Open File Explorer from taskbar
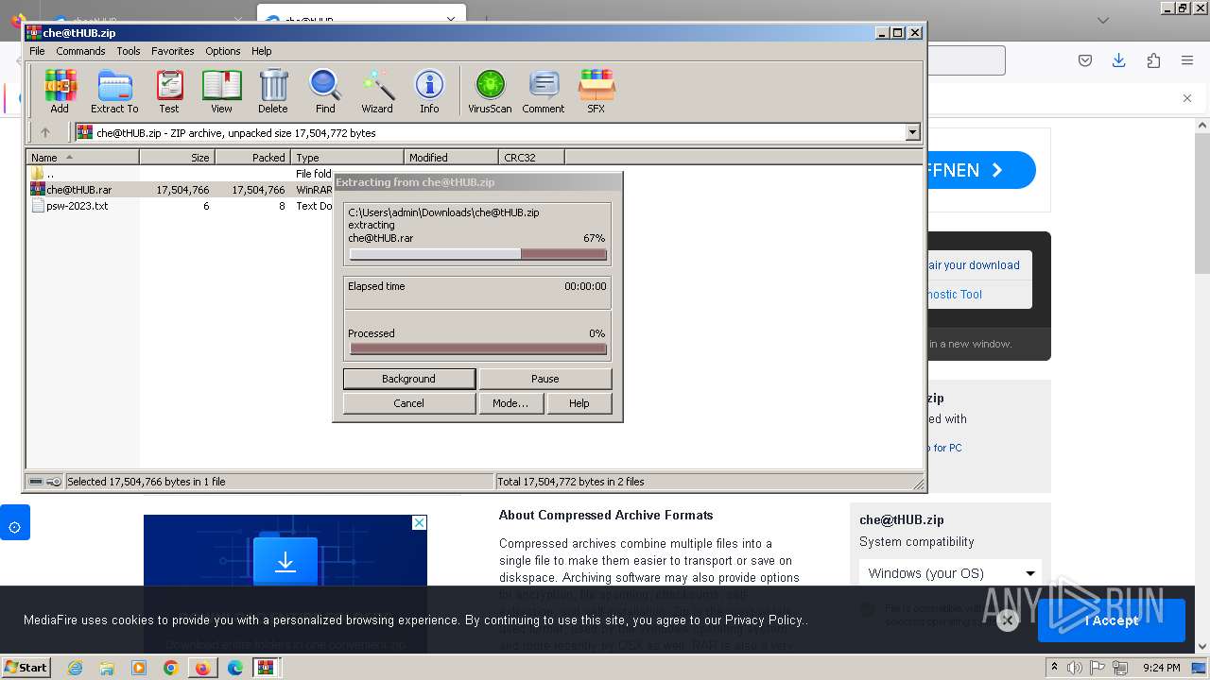The height and width of the screenshot is (680, 1210). [x=107, y=668]
